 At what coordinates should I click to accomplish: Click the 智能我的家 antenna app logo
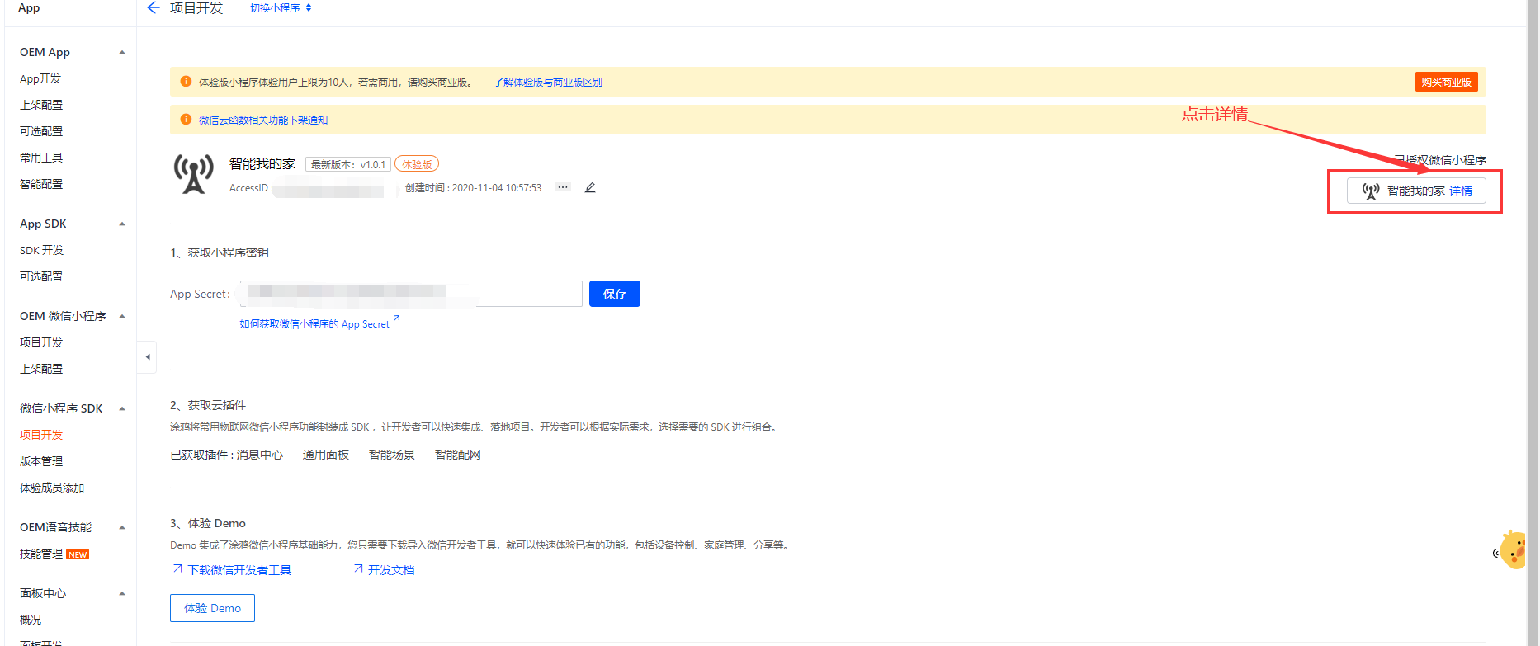[x=194, y=173]
